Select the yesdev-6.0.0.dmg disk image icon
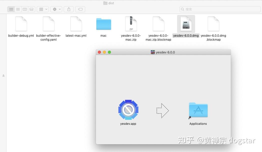262x152 pixels. 186,24
